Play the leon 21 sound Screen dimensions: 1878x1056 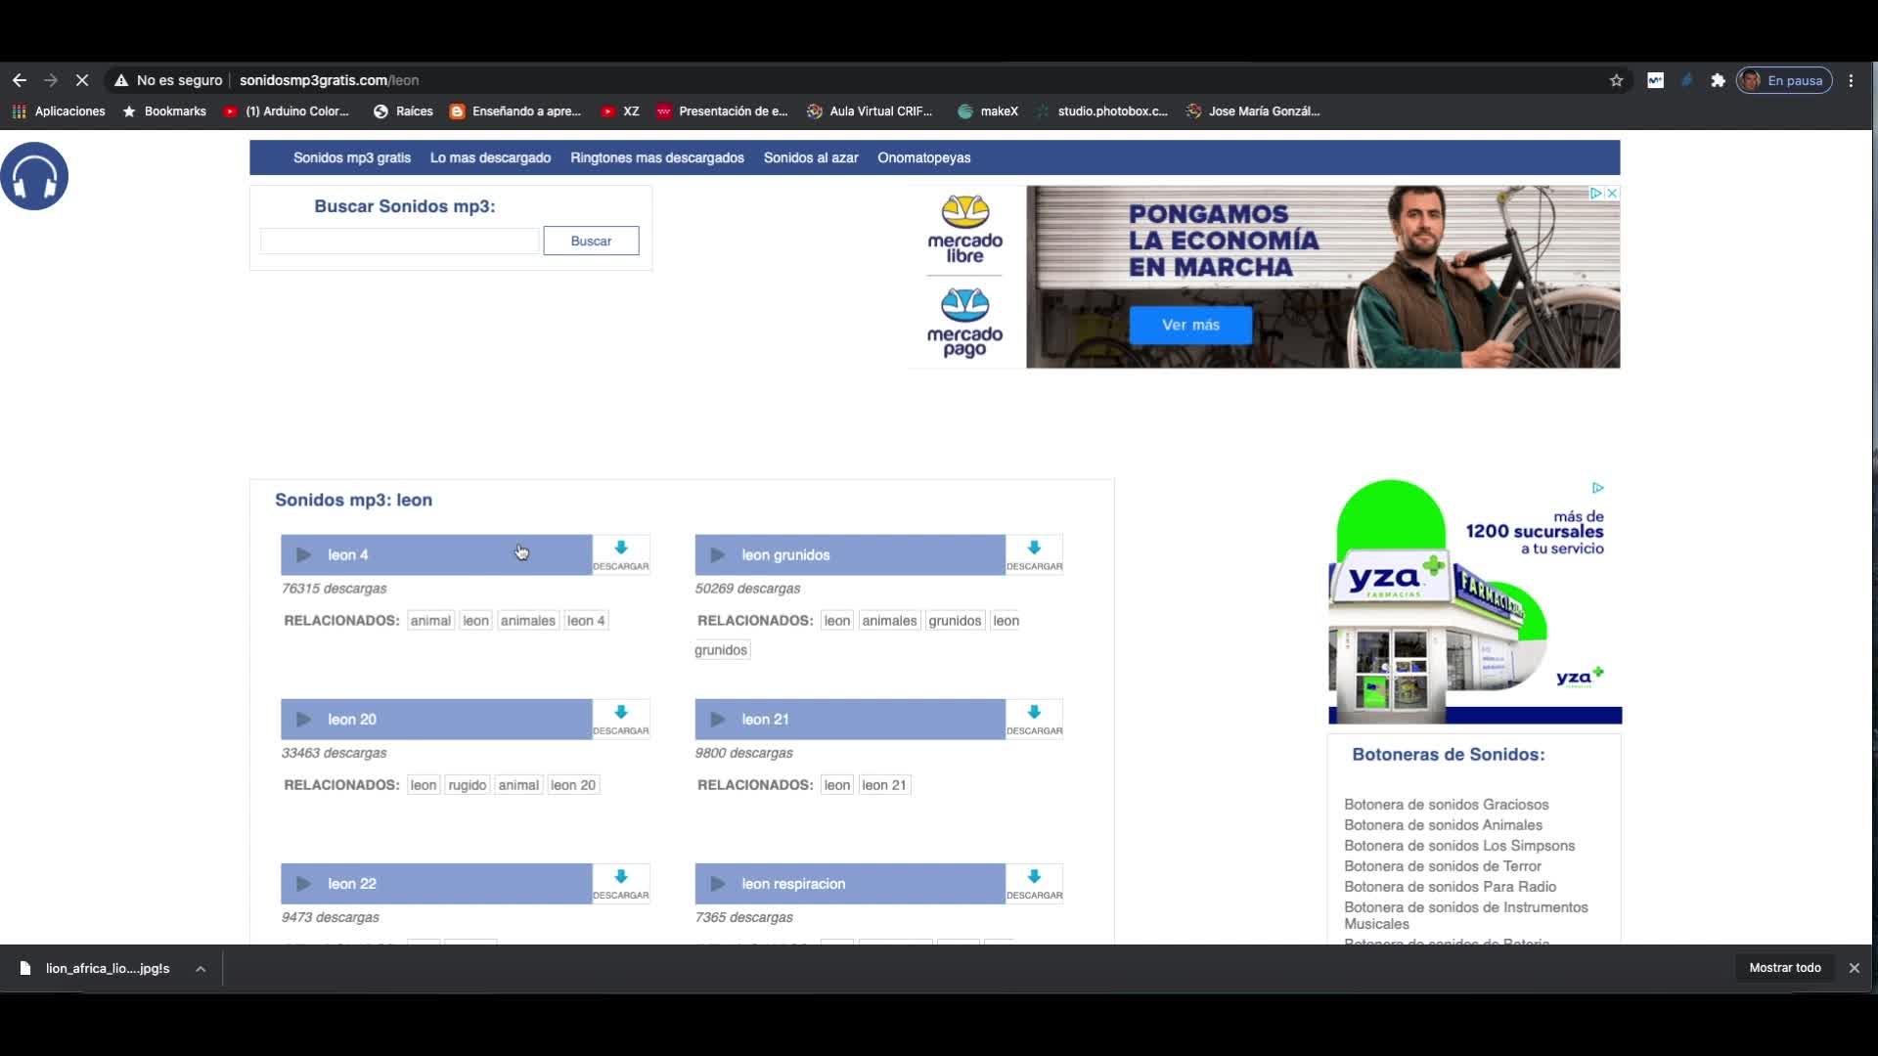pos(717,720)
